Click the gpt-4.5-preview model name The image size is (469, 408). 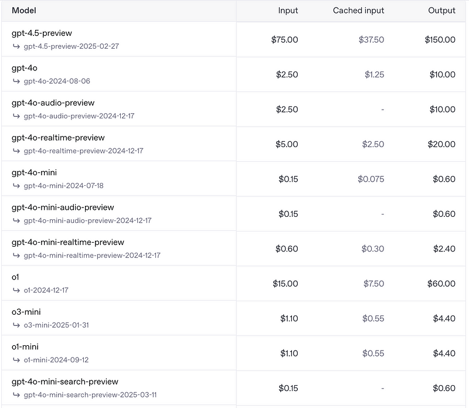42,33
